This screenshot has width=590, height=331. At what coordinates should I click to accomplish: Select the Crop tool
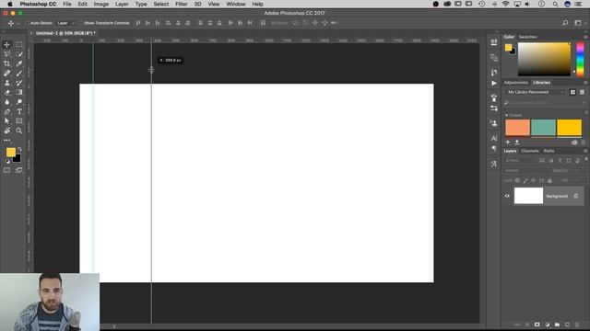(6, 63)
